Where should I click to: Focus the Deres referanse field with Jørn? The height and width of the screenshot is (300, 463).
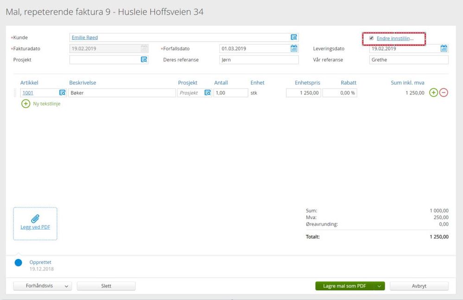click(x=259, y=60)
